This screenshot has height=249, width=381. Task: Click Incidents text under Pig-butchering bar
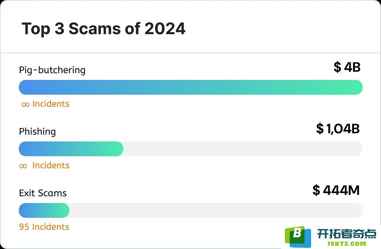pos(51,104)
